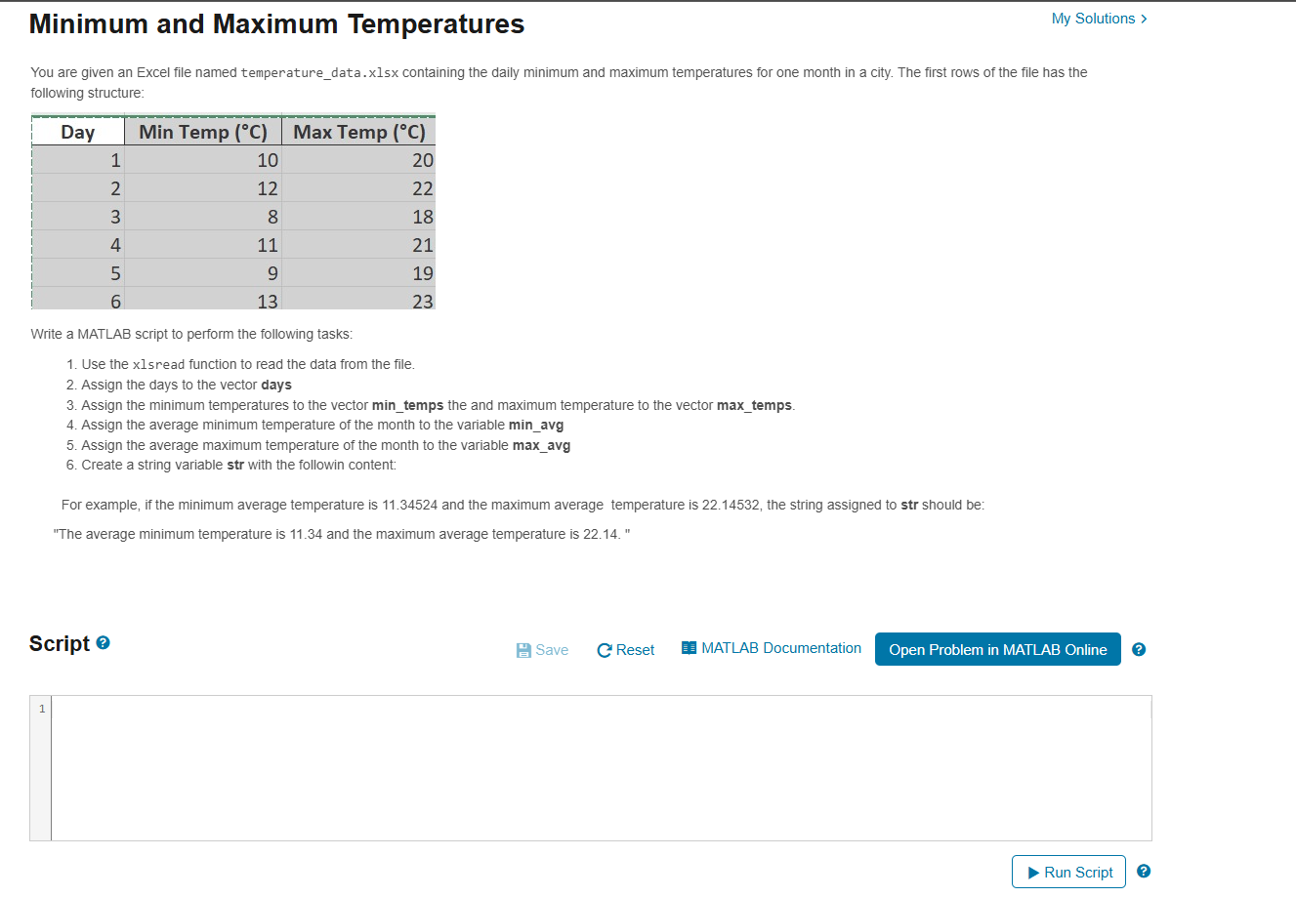Open MATLAB Documentation from its text link

point(781,648)
